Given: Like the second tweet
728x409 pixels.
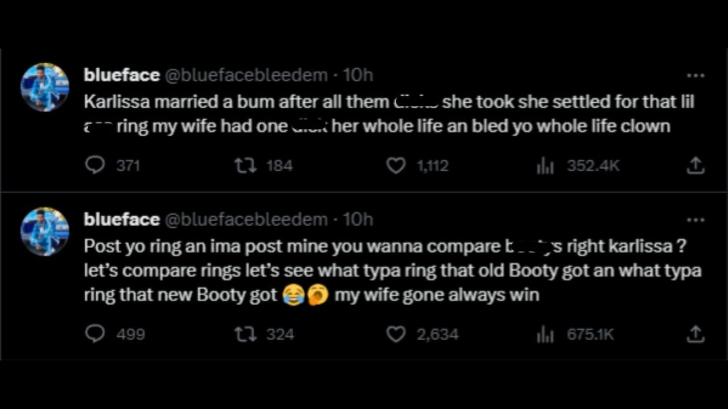Looking at the screenshot, I should tap(396, 334).
